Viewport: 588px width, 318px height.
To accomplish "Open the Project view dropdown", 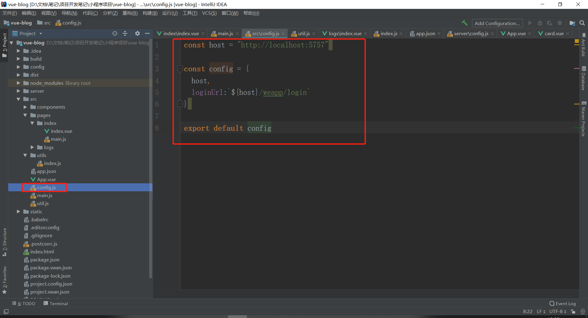I will 41,34.
